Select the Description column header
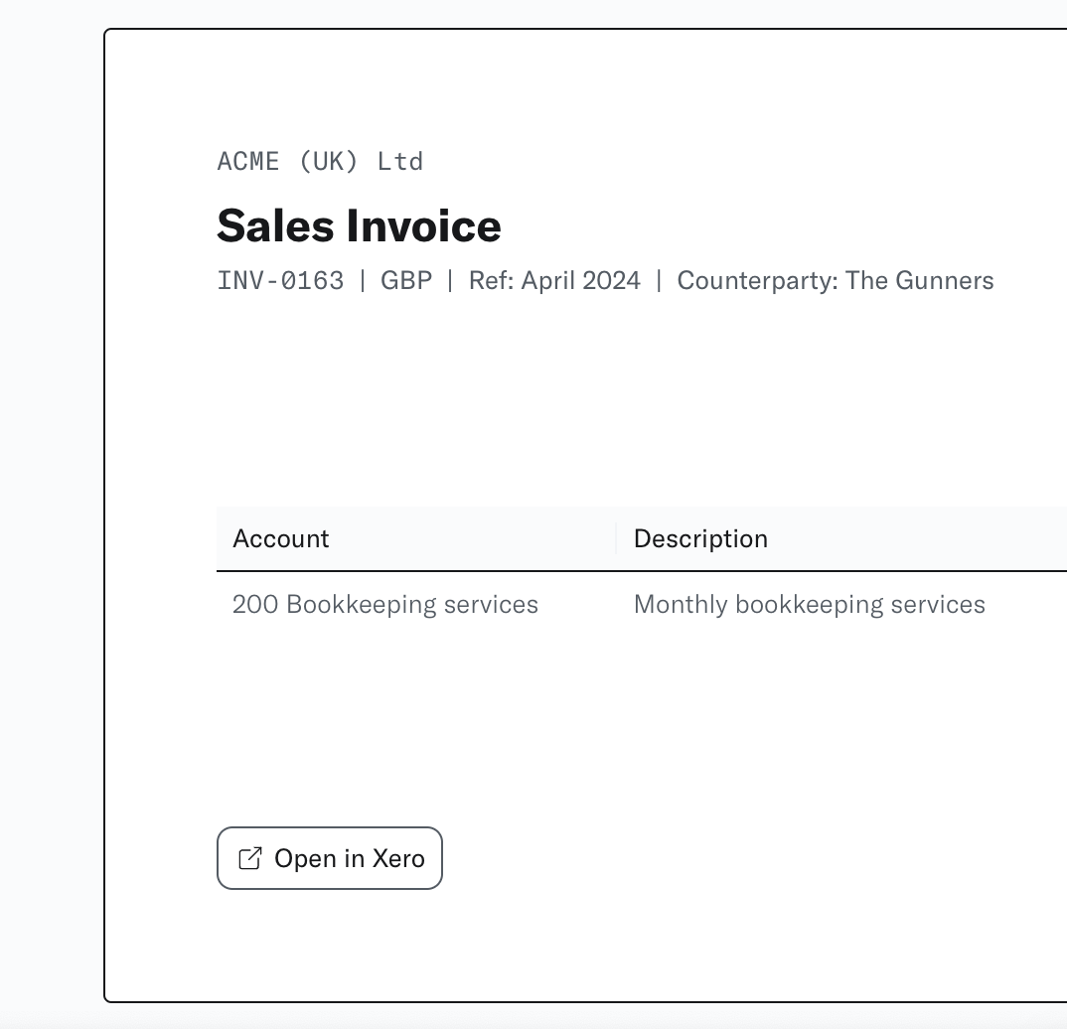Viewport: 1067px width, 1029px height. point(700,538)
